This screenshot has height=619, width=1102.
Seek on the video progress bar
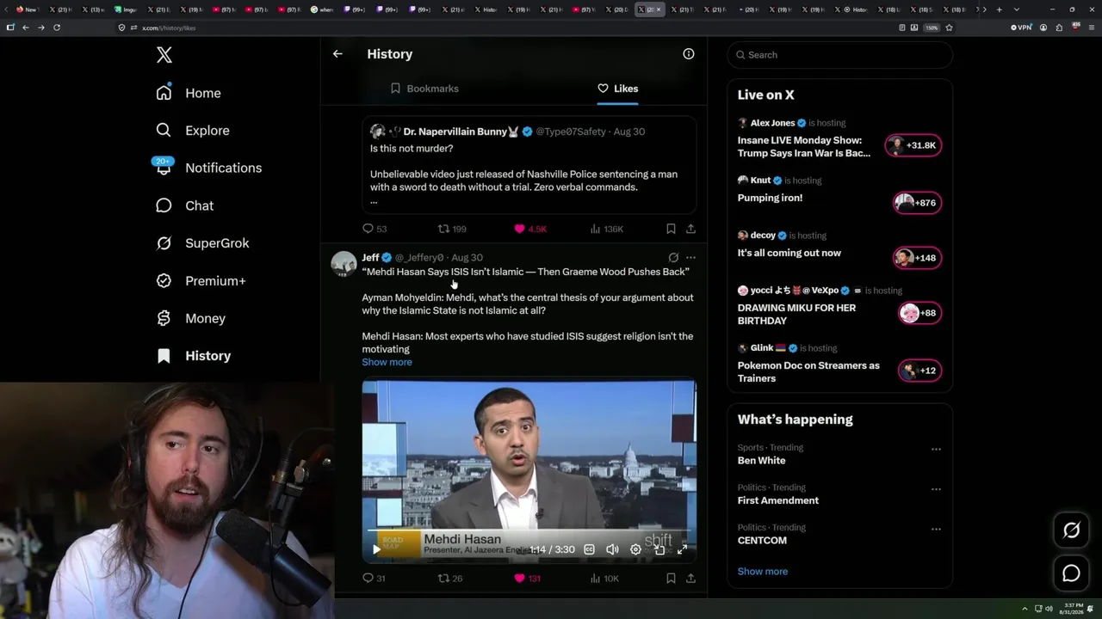point(529,532)
